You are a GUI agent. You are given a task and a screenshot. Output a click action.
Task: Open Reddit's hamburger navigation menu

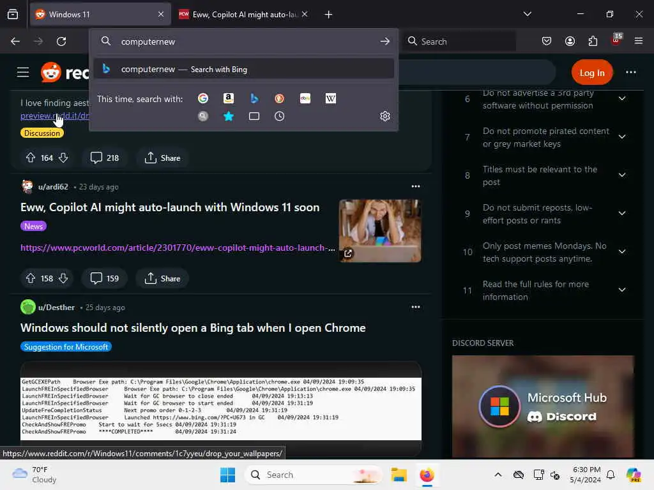coord(23,72)
